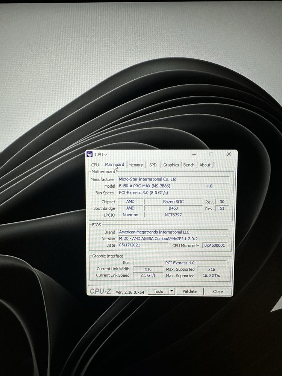Switch to the CPU tab
282x376 pixels.
point(95,165)
